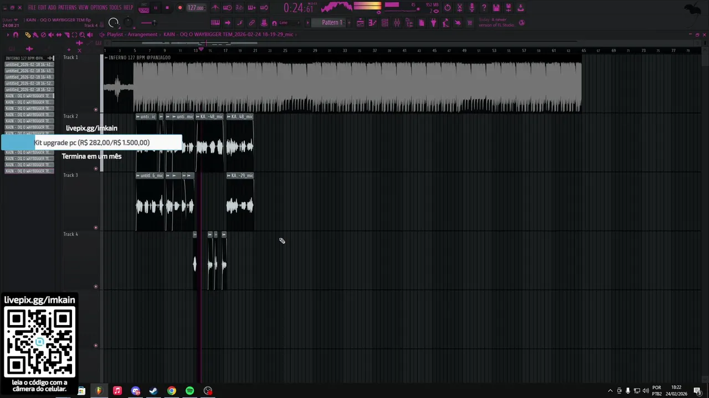Select the Playback speaker tool in playlist toolbar

[x=90, y=35]
